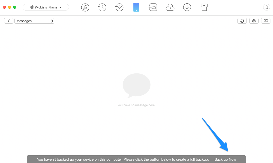Minimize the window with yellow button
The height and width of the screenshot is (163, 273).
tap(10, 7)
